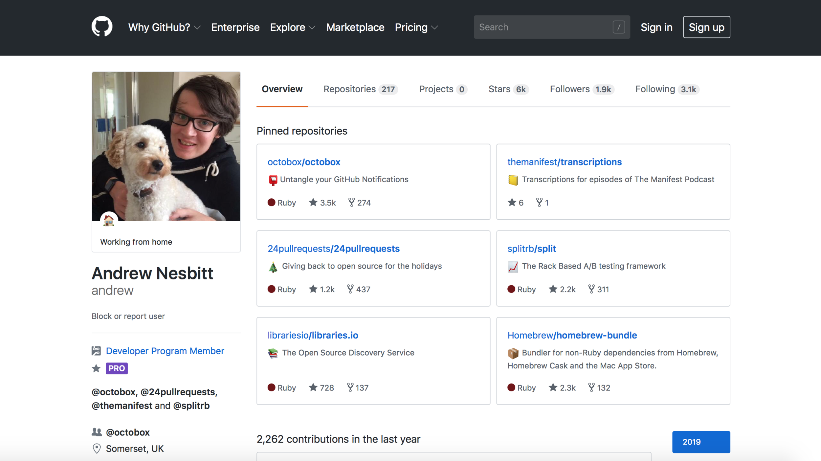
Task: Click the Sign up button
Action: point(706,27)
